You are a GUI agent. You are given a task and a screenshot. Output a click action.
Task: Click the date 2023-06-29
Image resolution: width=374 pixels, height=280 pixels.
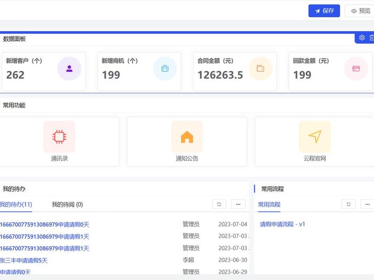[x=233, y=272]
